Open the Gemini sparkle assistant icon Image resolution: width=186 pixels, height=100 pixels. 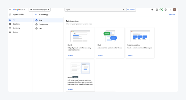point(152,10)
